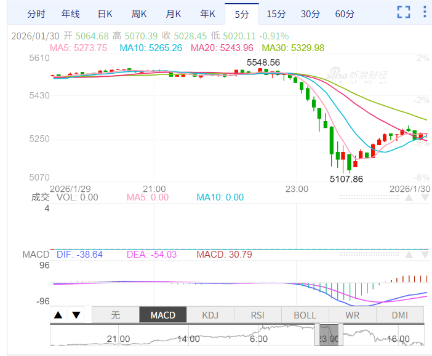Screen dimensions: 432x356
Task: Select the BOLL indicator button
Action: [x=305, y=315]
